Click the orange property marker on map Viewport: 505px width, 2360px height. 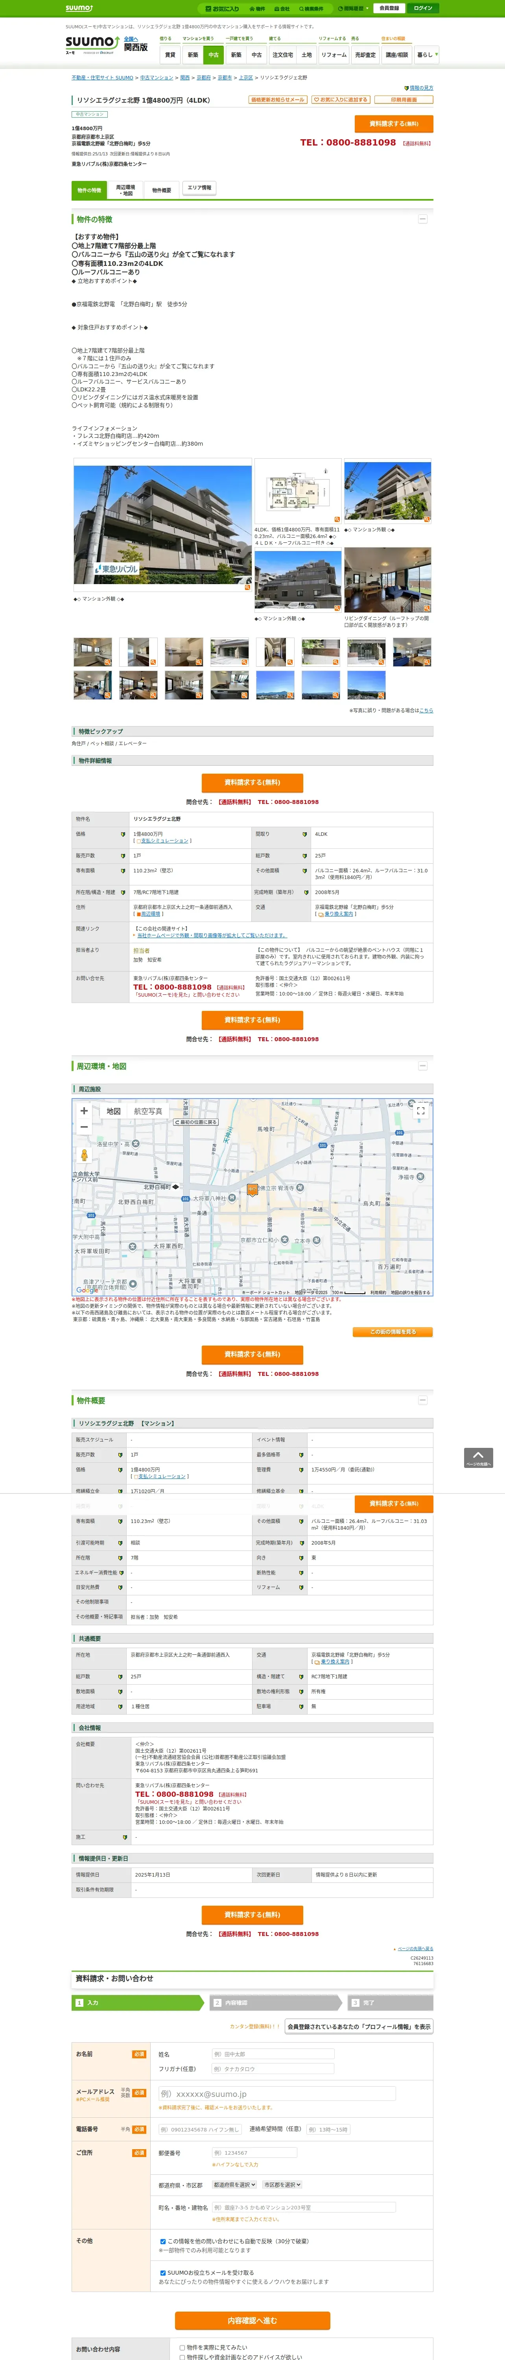coord(252,1190)
